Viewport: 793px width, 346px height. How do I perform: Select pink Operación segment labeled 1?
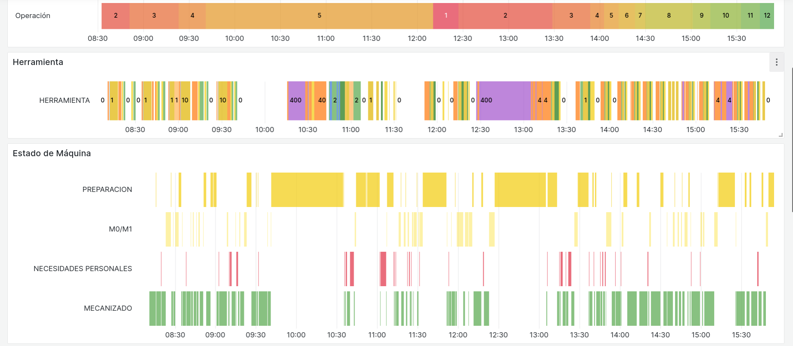coord(445,15)
